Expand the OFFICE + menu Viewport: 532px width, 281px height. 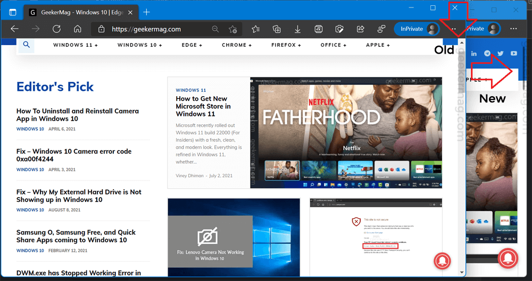click(x=334, y=45)
